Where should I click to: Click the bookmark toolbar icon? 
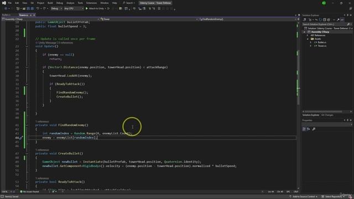pos(159,9)
